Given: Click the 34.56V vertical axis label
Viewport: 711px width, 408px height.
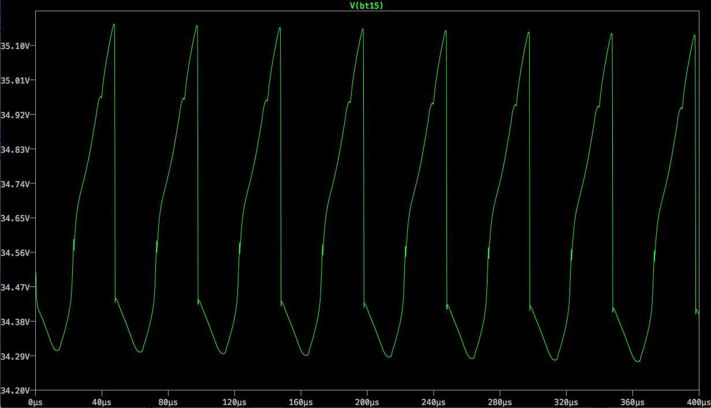Looking at the screenshot, I should 14,253.
